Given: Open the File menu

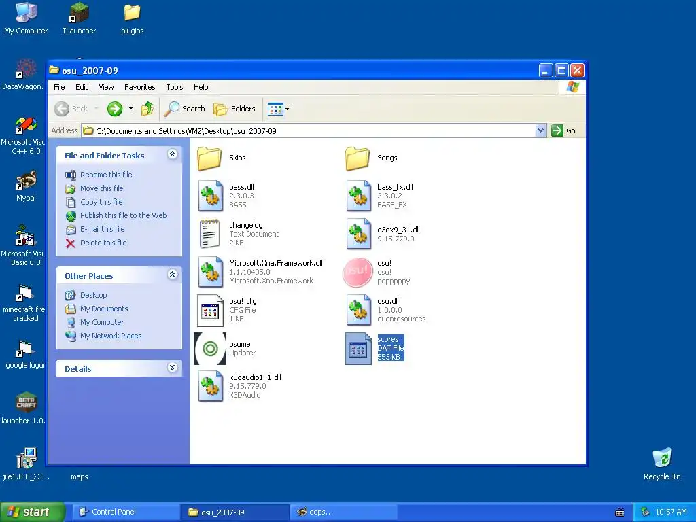Looking at the screenshot, I should click(59, 87).
